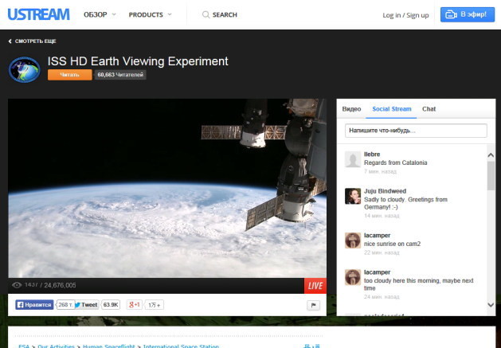Screen dimensions: 501x348
Task: Click the social stream scrollbar up arrow
Action: click(491, 155)
